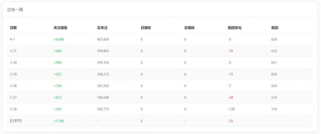Select the +813 follower gain value

[x=58, y=97]
